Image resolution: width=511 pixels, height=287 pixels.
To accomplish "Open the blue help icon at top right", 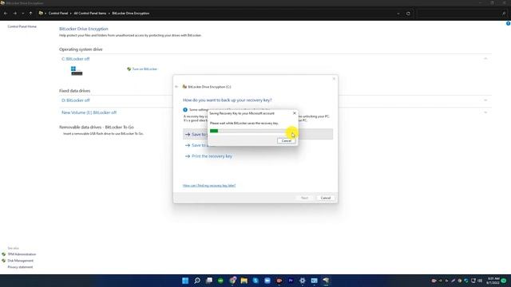I will pos(508,23).
